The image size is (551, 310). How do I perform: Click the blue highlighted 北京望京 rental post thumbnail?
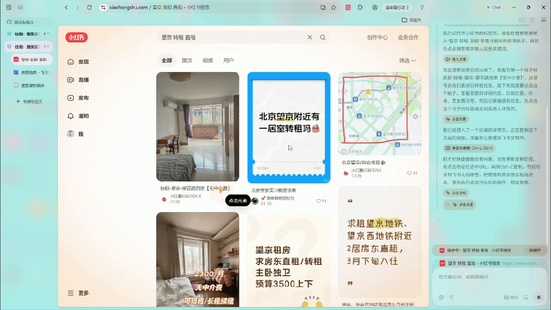tap(289, 126)
